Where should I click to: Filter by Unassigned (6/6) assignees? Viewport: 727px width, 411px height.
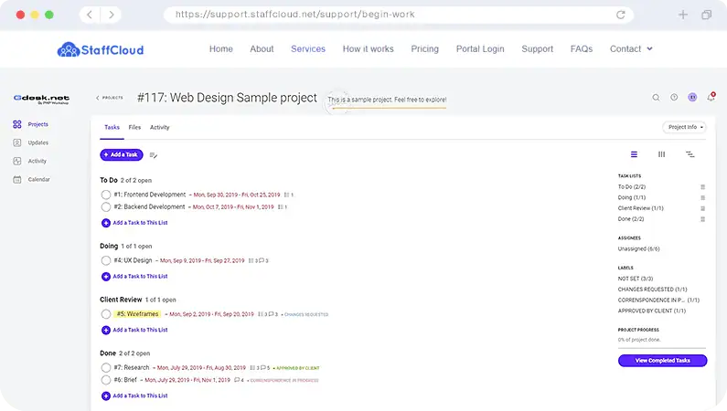(638, 249)
